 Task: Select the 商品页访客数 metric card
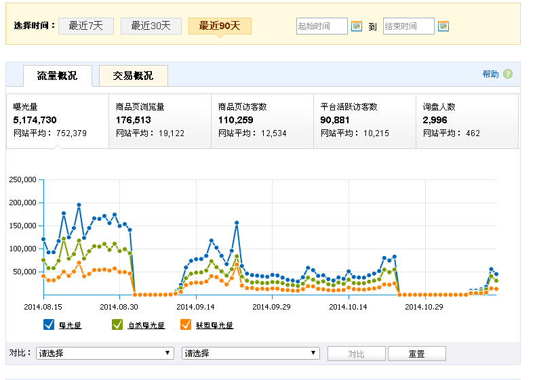coord(262,121)
